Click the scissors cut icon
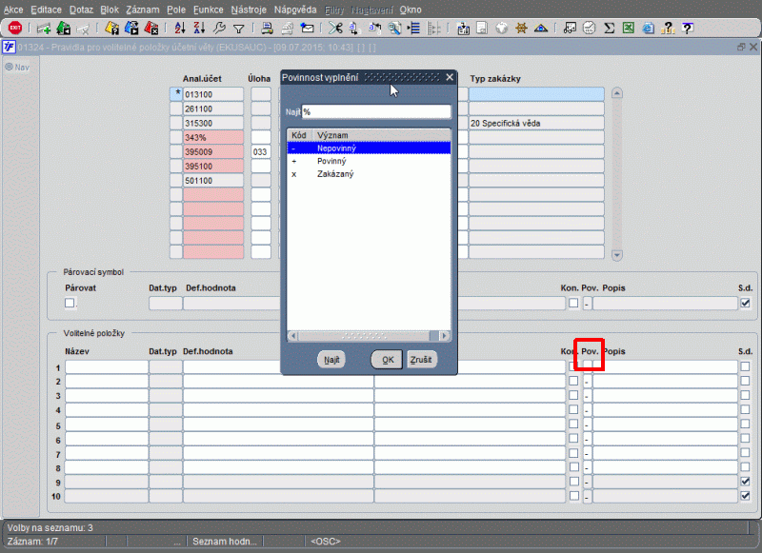The height and width of the screenshot is (553, 762). 335,29
